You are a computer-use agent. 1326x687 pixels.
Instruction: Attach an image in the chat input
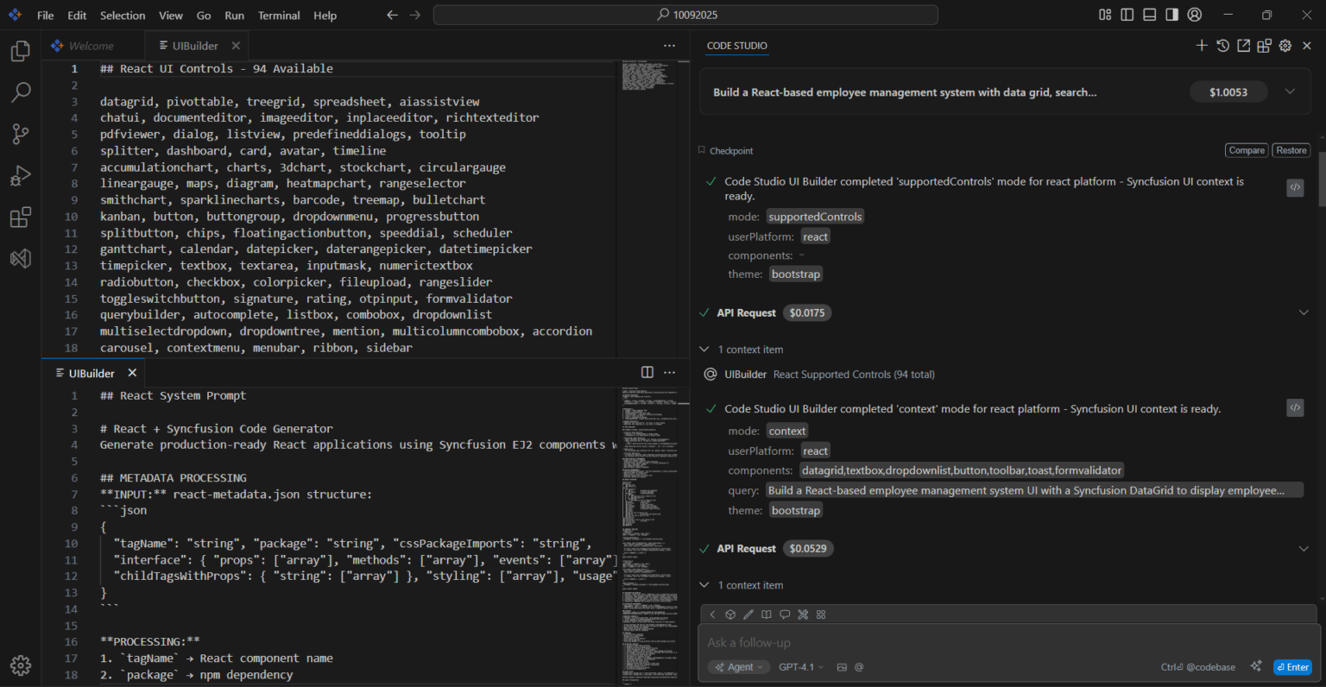tap(842, 666)
